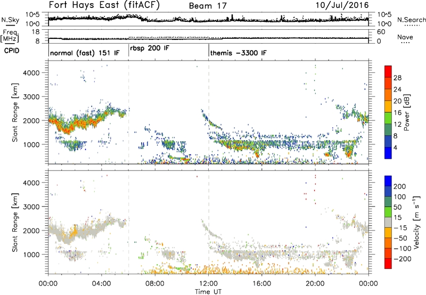Click the power panel 'Slant Range [km]' label
This screenshot has width=426, height=295.
click(15, 112)
